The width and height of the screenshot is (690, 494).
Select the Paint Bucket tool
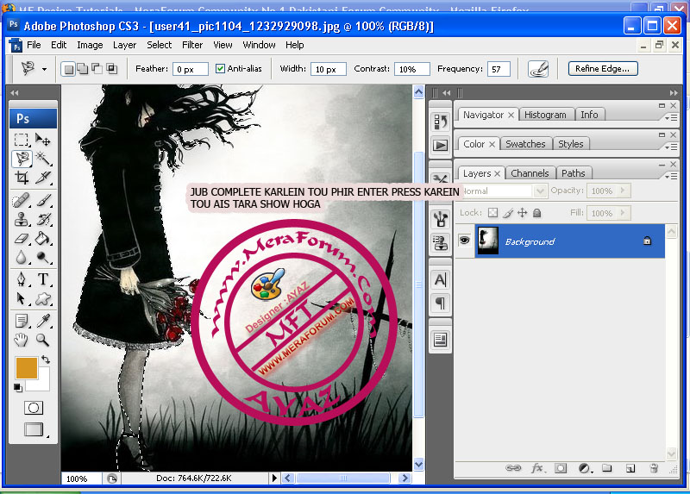point(43,238)
